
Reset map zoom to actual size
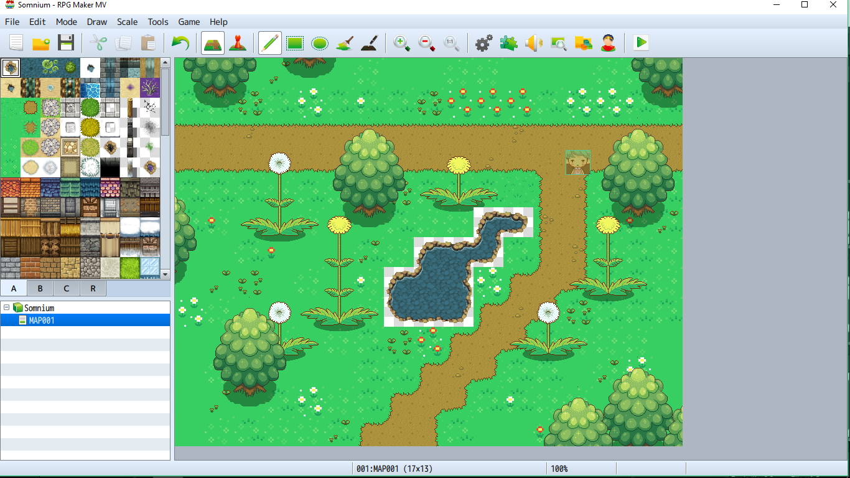pos(452,43)
